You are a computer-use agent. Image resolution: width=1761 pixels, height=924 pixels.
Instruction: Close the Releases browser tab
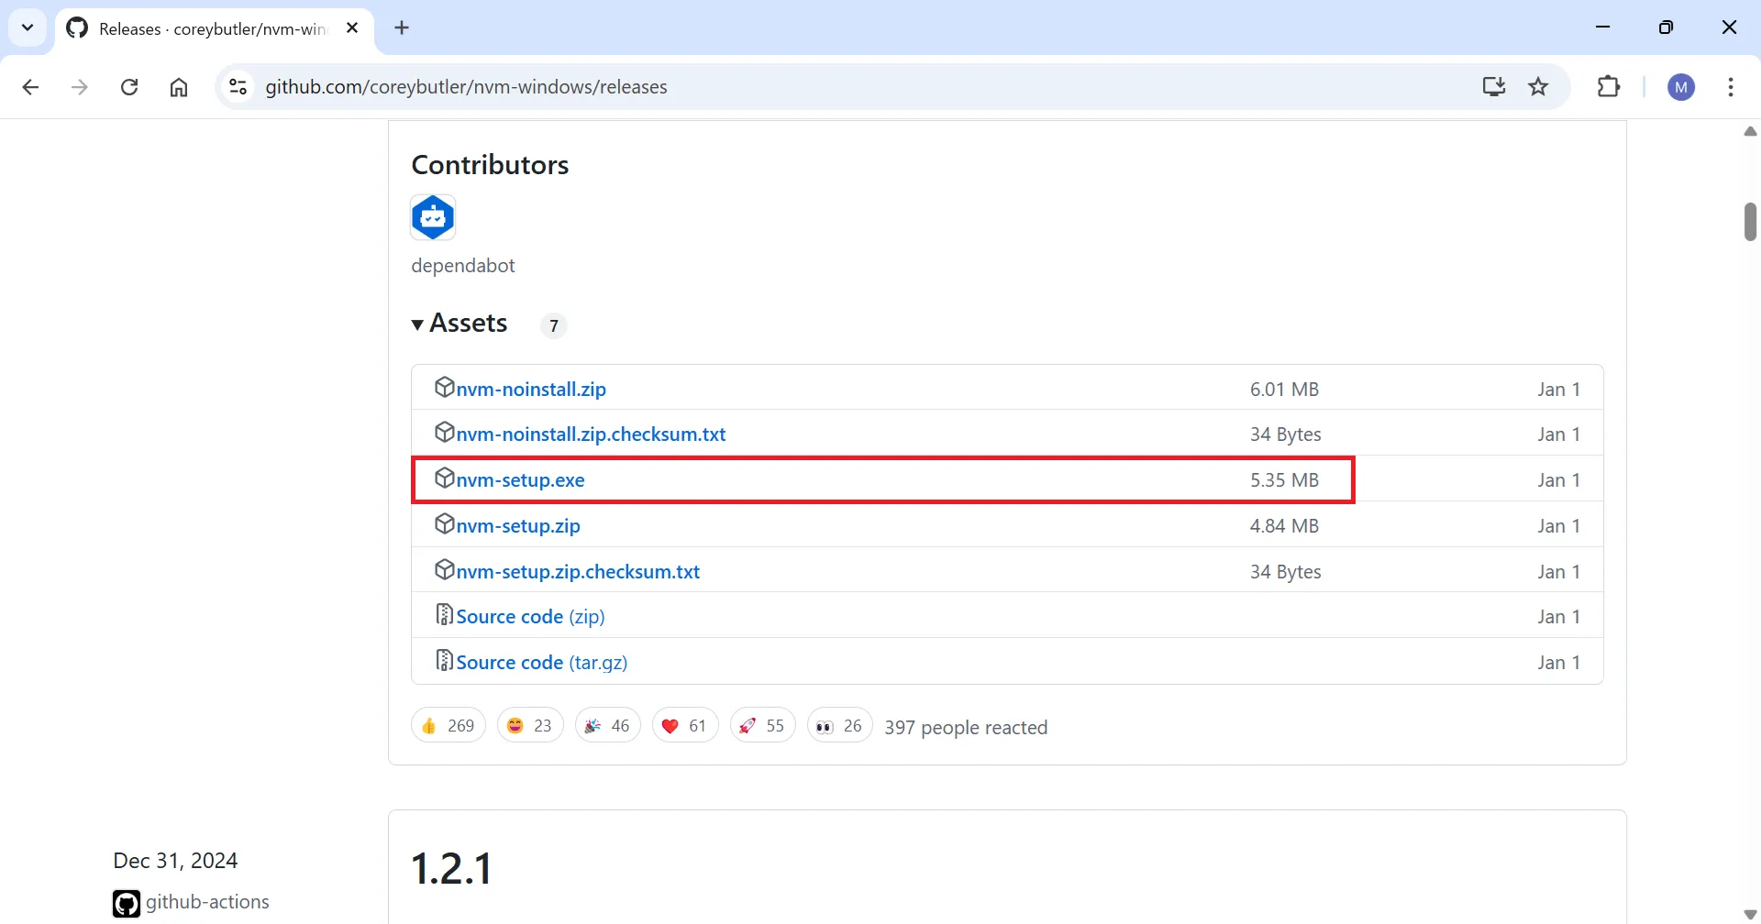[x=352, y=28]
